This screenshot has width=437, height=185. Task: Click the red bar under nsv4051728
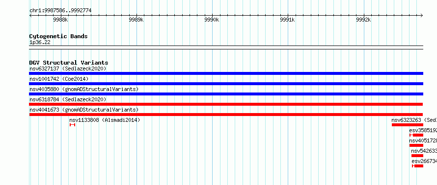(x=416, y=145)
